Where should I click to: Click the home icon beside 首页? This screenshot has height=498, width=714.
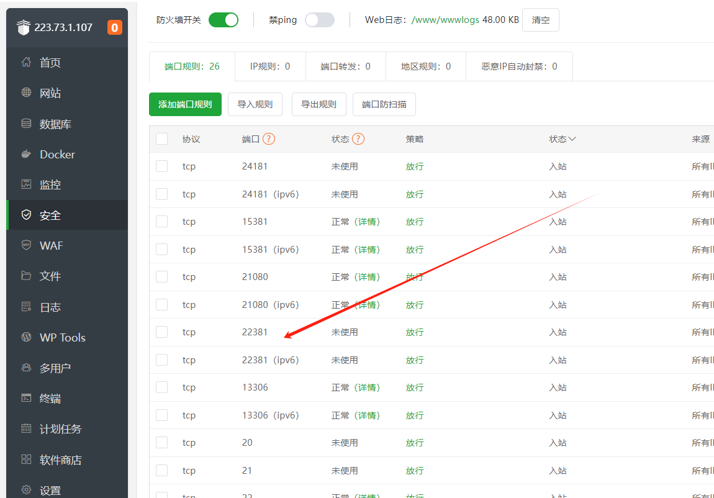27,62
